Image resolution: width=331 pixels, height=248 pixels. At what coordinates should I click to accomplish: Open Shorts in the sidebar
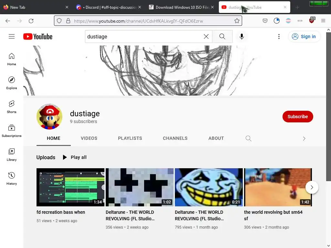(x=12, y=107)
